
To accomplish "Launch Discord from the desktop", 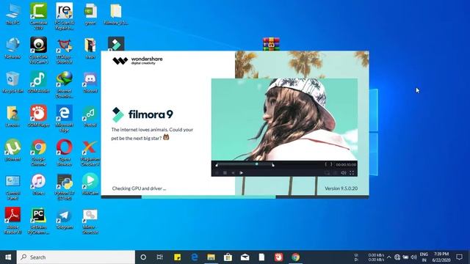I will click(90, 82).
